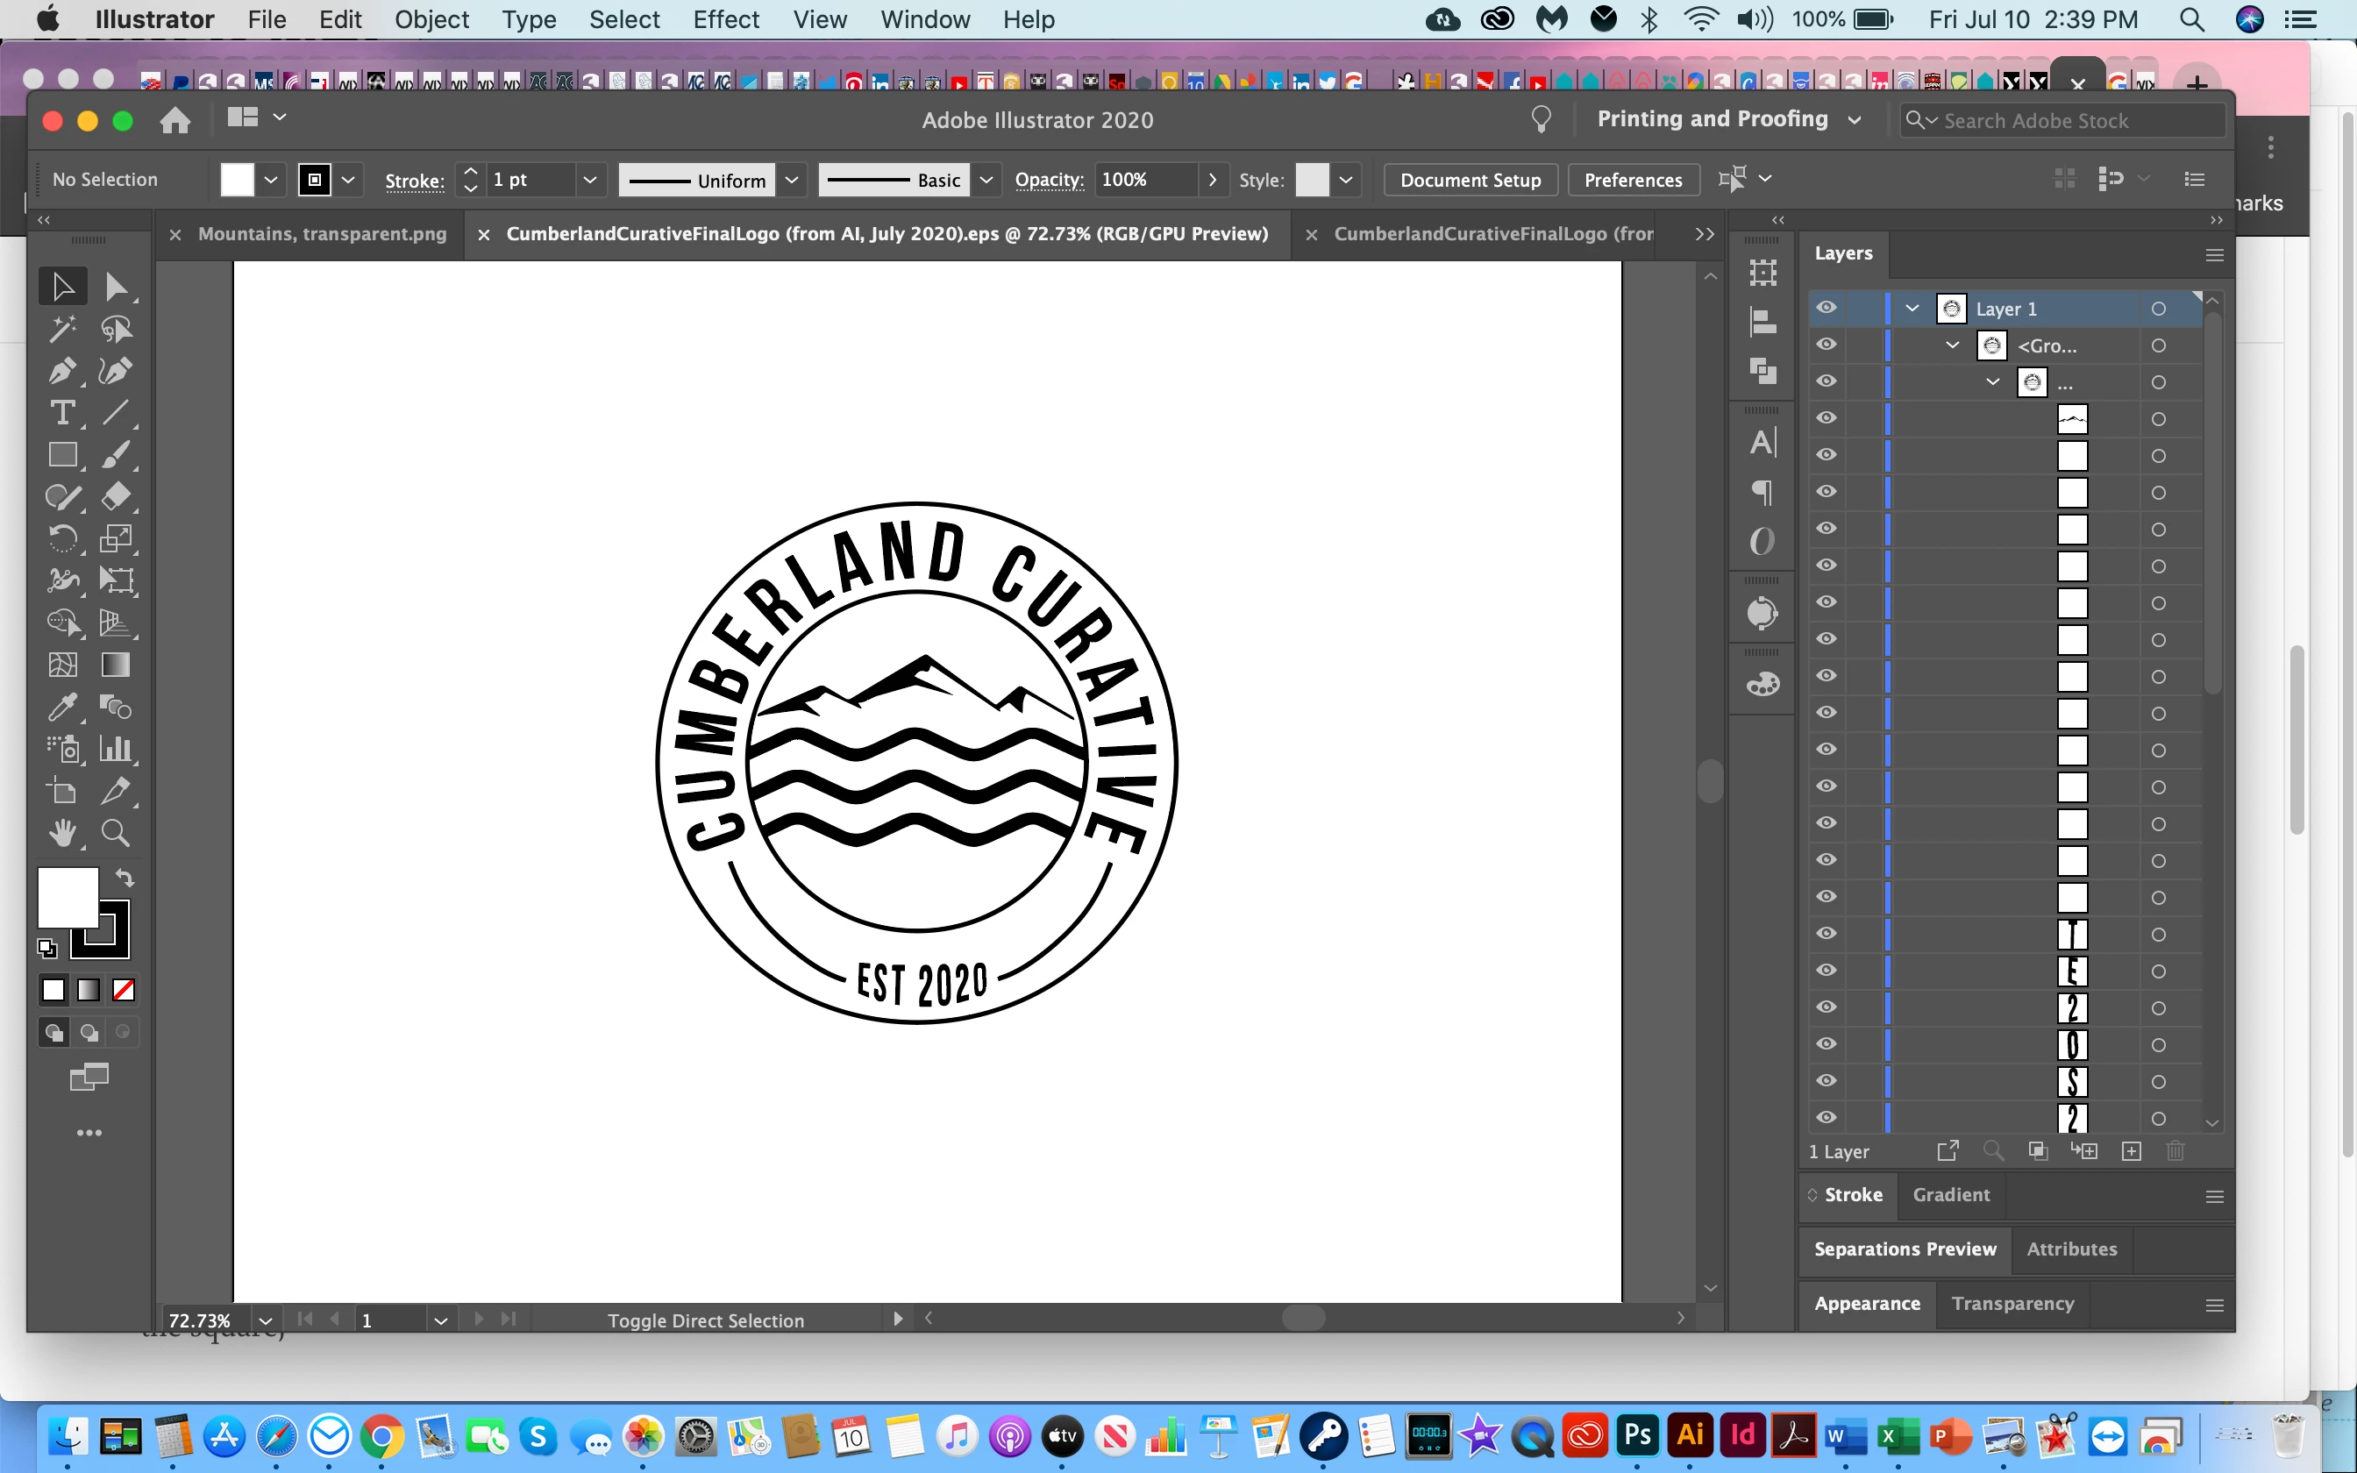Open the stroke weight 1 pt dropdown
This screenshot has height=1473, width=2357.
[588, 181]
